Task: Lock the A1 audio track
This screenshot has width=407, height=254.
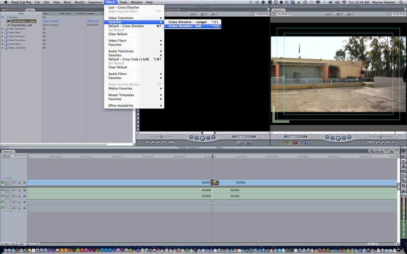Action: tap(19, 190)
